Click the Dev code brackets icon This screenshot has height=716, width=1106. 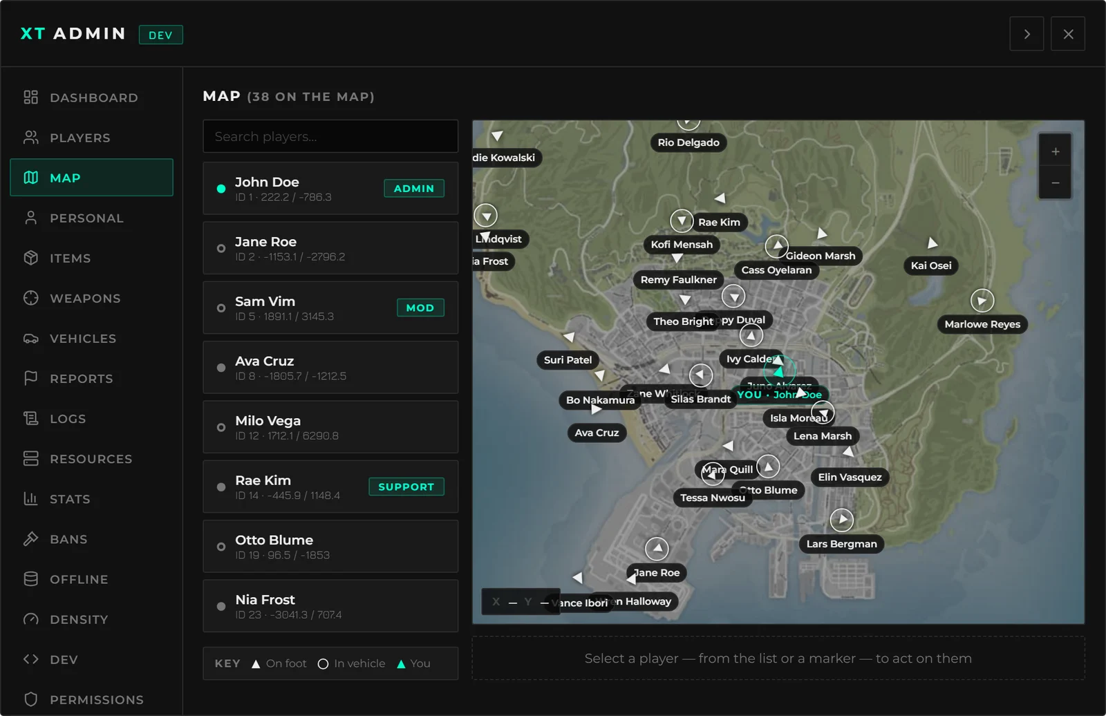[x=30, y=659]
